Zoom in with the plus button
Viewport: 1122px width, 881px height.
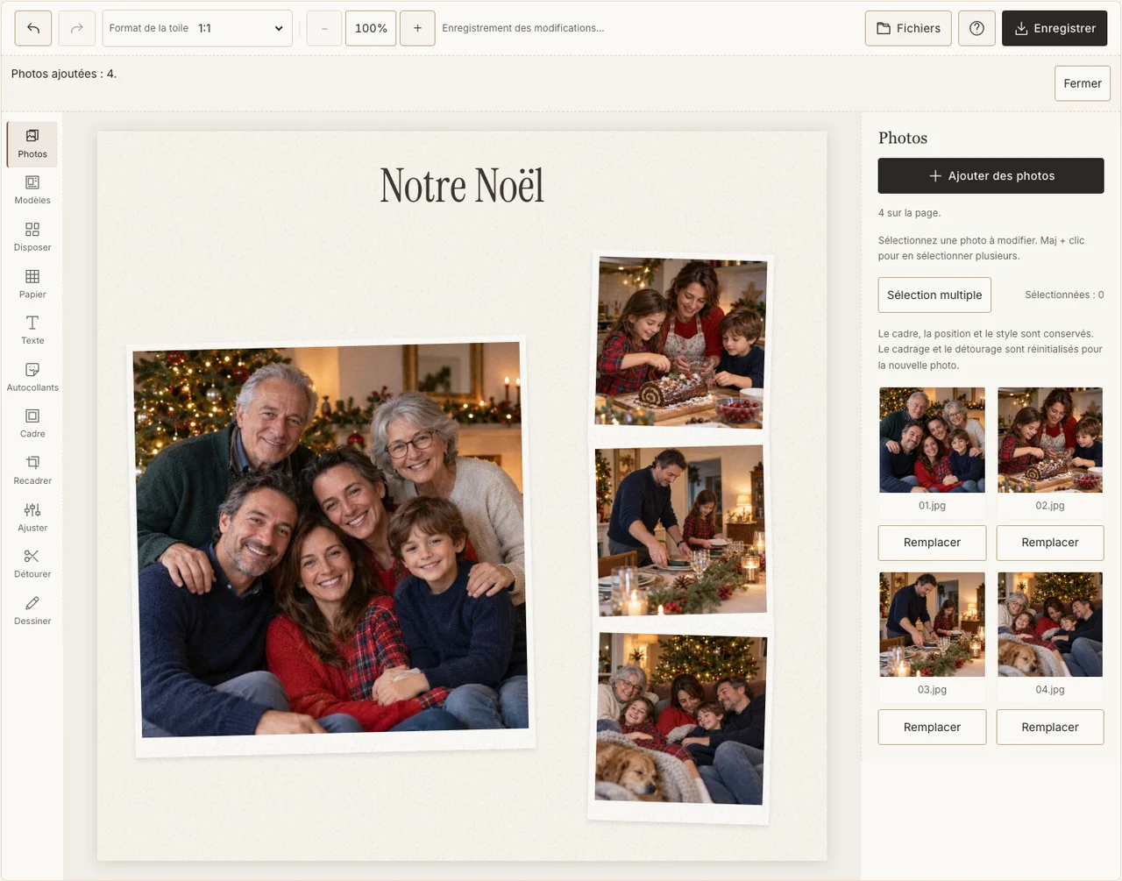(417, 28)
